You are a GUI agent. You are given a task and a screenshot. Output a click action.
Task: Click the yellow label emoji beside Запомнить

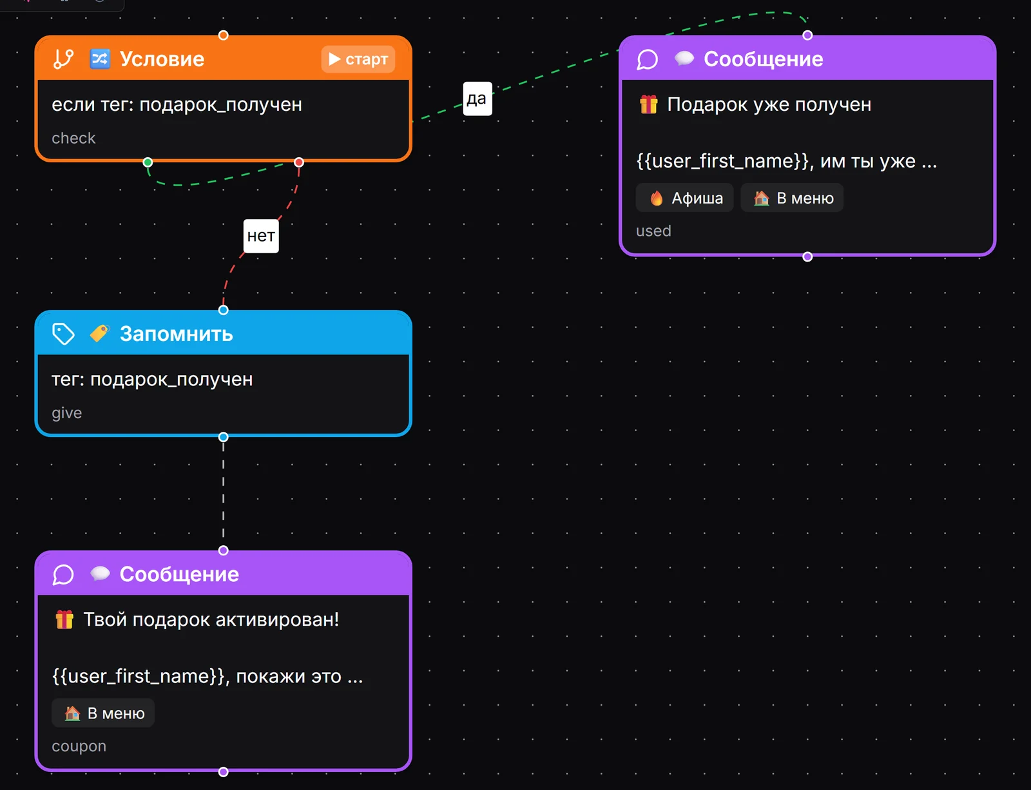tap(99, 333)
